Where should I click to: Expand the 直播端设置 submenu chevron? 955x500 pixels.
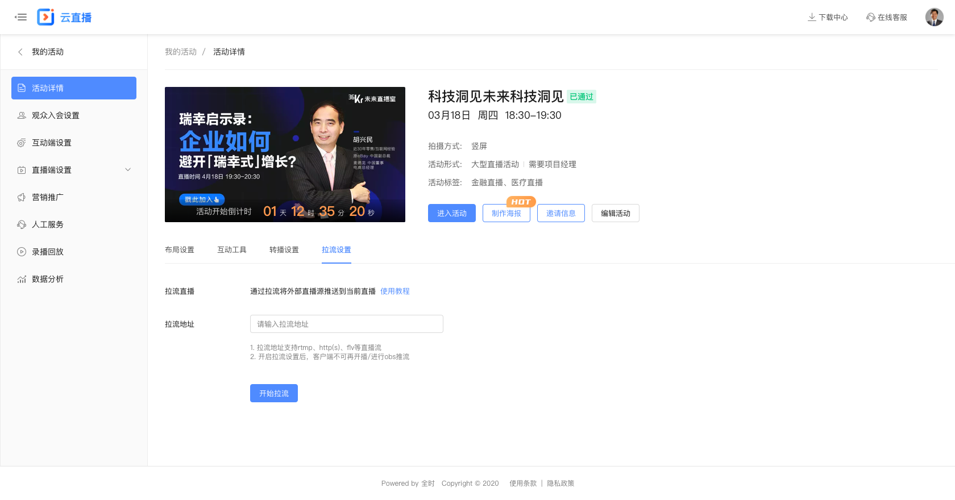(x=128, y=170)
